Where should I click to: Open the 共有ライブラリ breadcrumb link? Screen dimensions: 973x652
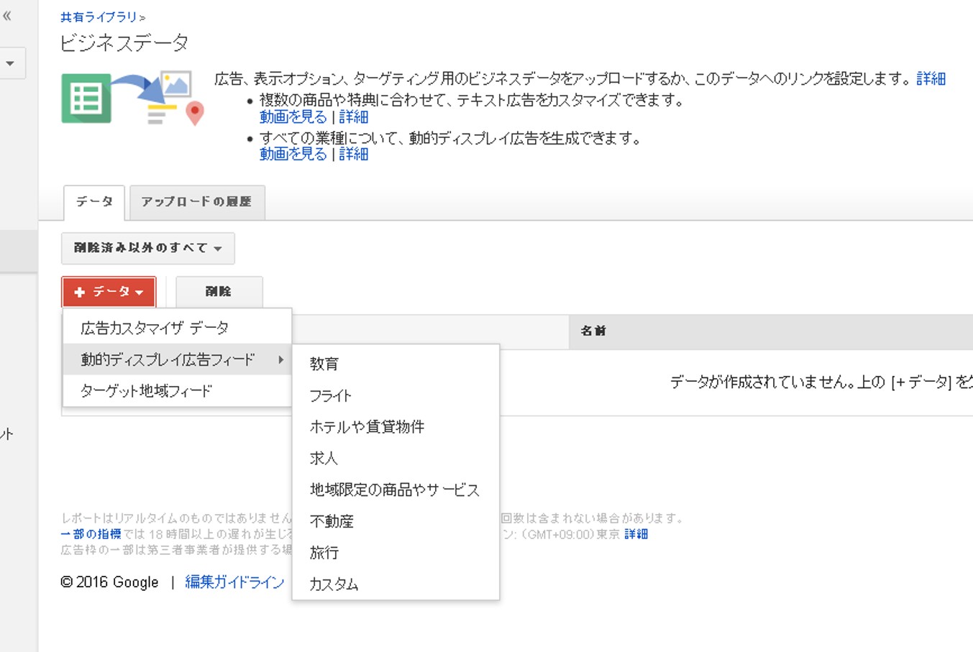point(99,17)
